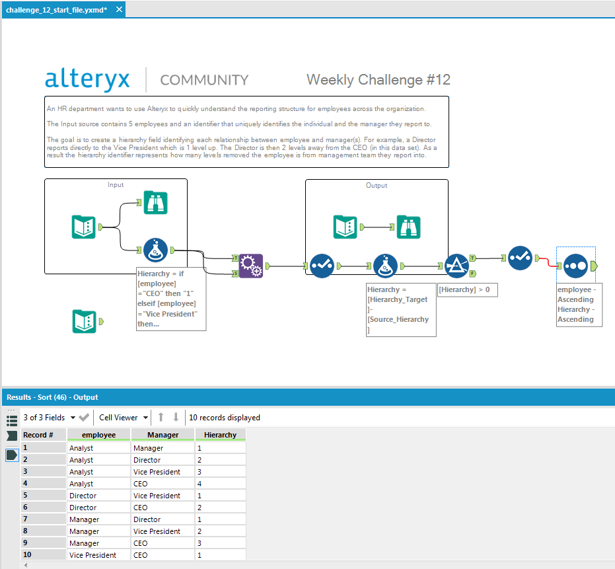Click output anchor of standalone Text Input tool

101,321
